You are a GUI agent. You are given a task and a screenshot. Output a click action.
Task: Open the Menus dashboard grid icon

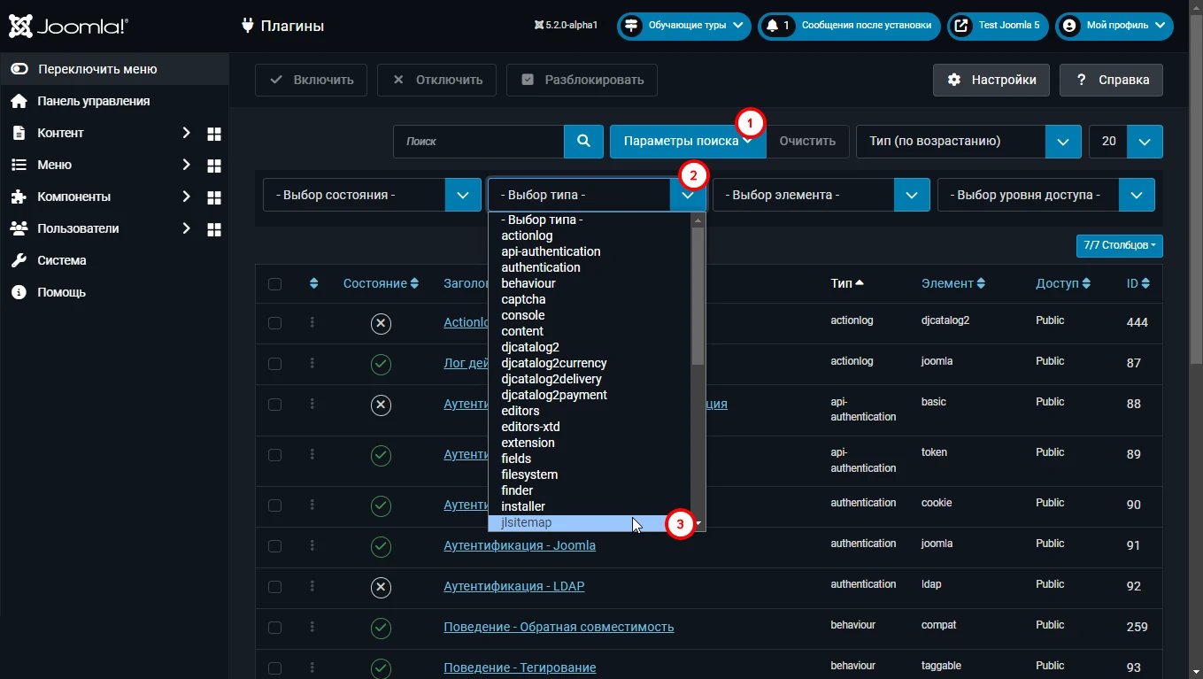pos(213,166)
